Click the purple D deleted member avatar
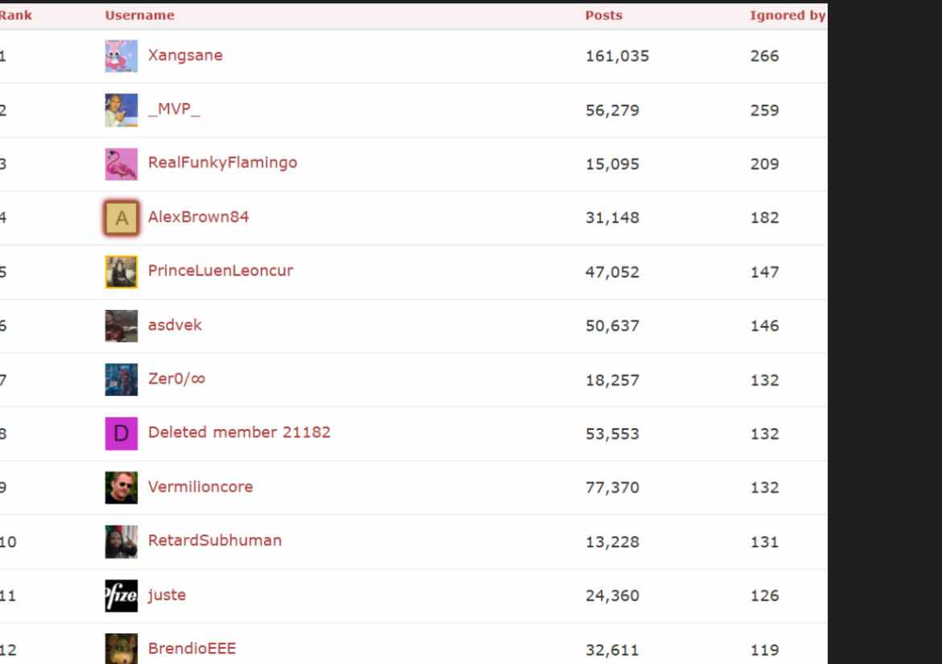This screenshot has width=942, height=664. (121, 434)
